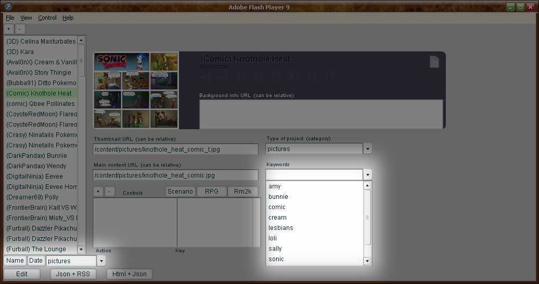Sort the project list by Name

coord(15,261)
